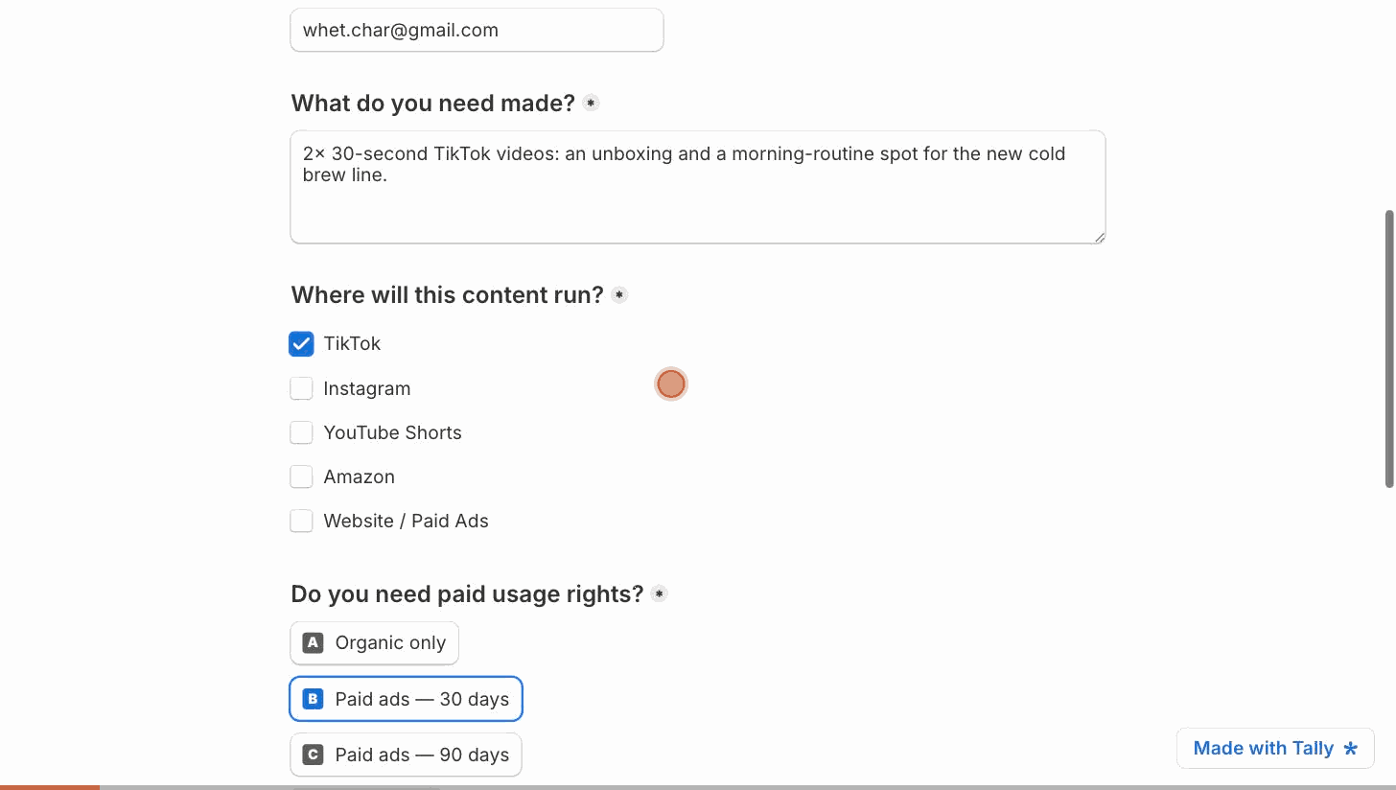
Task: Uncheck the TikTok checkbox
Action: tap(301, 343)
